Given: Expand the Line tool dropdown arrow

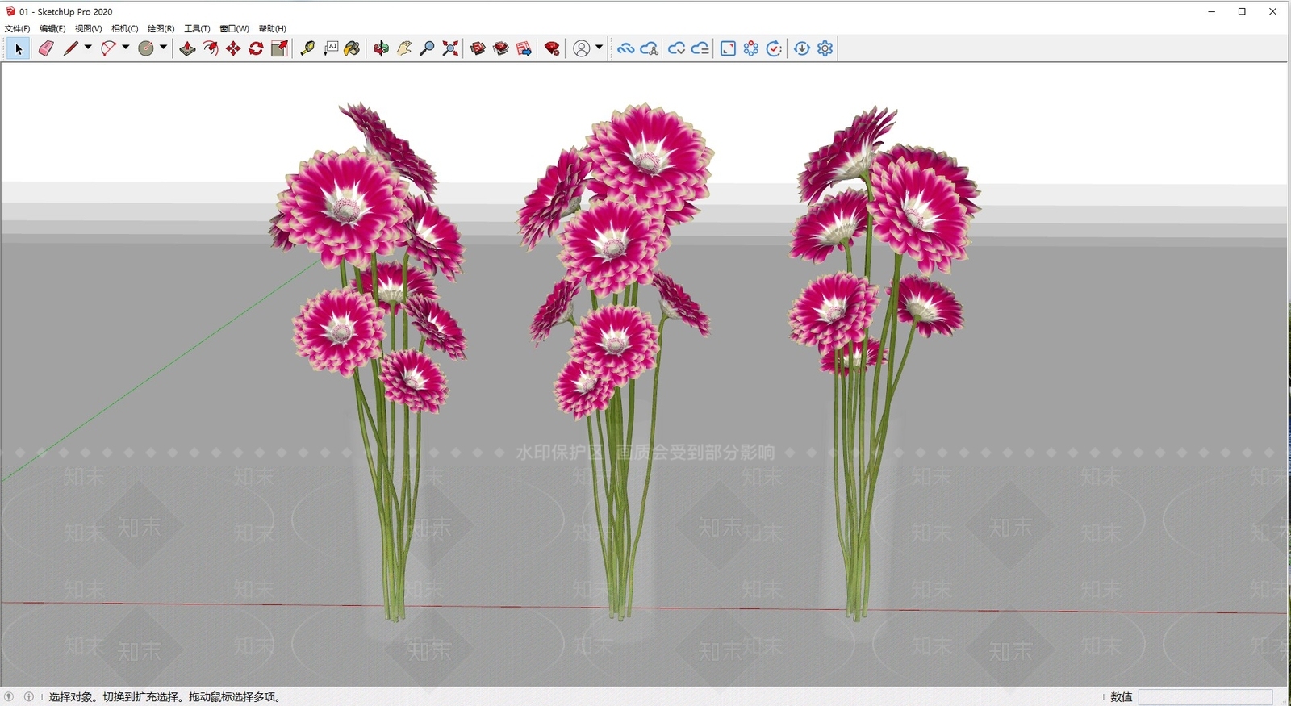Looking at the screenshot, I should click(88, 48).
